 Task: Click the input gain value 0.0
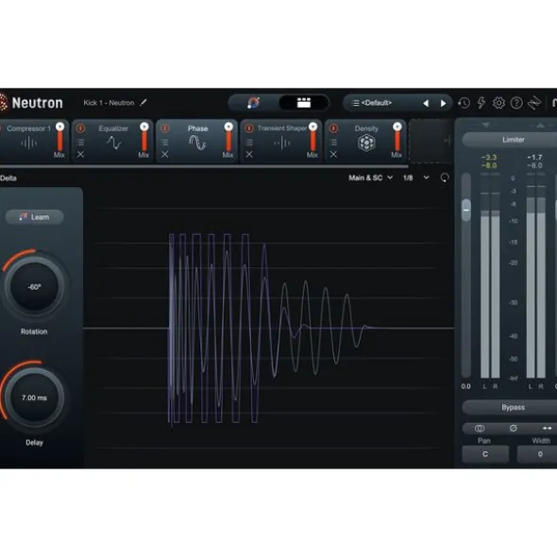(465, 386)
